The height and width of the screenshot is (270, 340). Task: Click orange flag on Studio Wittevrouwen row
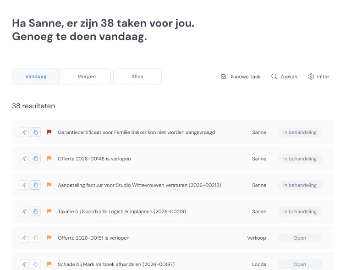(49, 185)
